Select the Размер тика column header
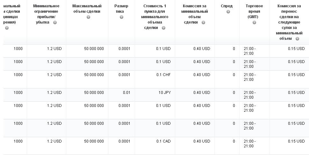Viewport: 309px width, 155px height. pyautogui.click(x=121, y=9)
